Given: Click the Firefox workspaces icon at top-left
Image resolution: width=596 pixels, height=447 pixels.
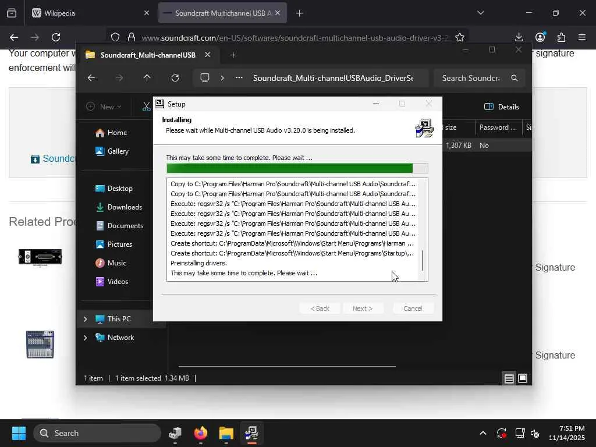Looking at the screenshot, I should click(12, 13).
